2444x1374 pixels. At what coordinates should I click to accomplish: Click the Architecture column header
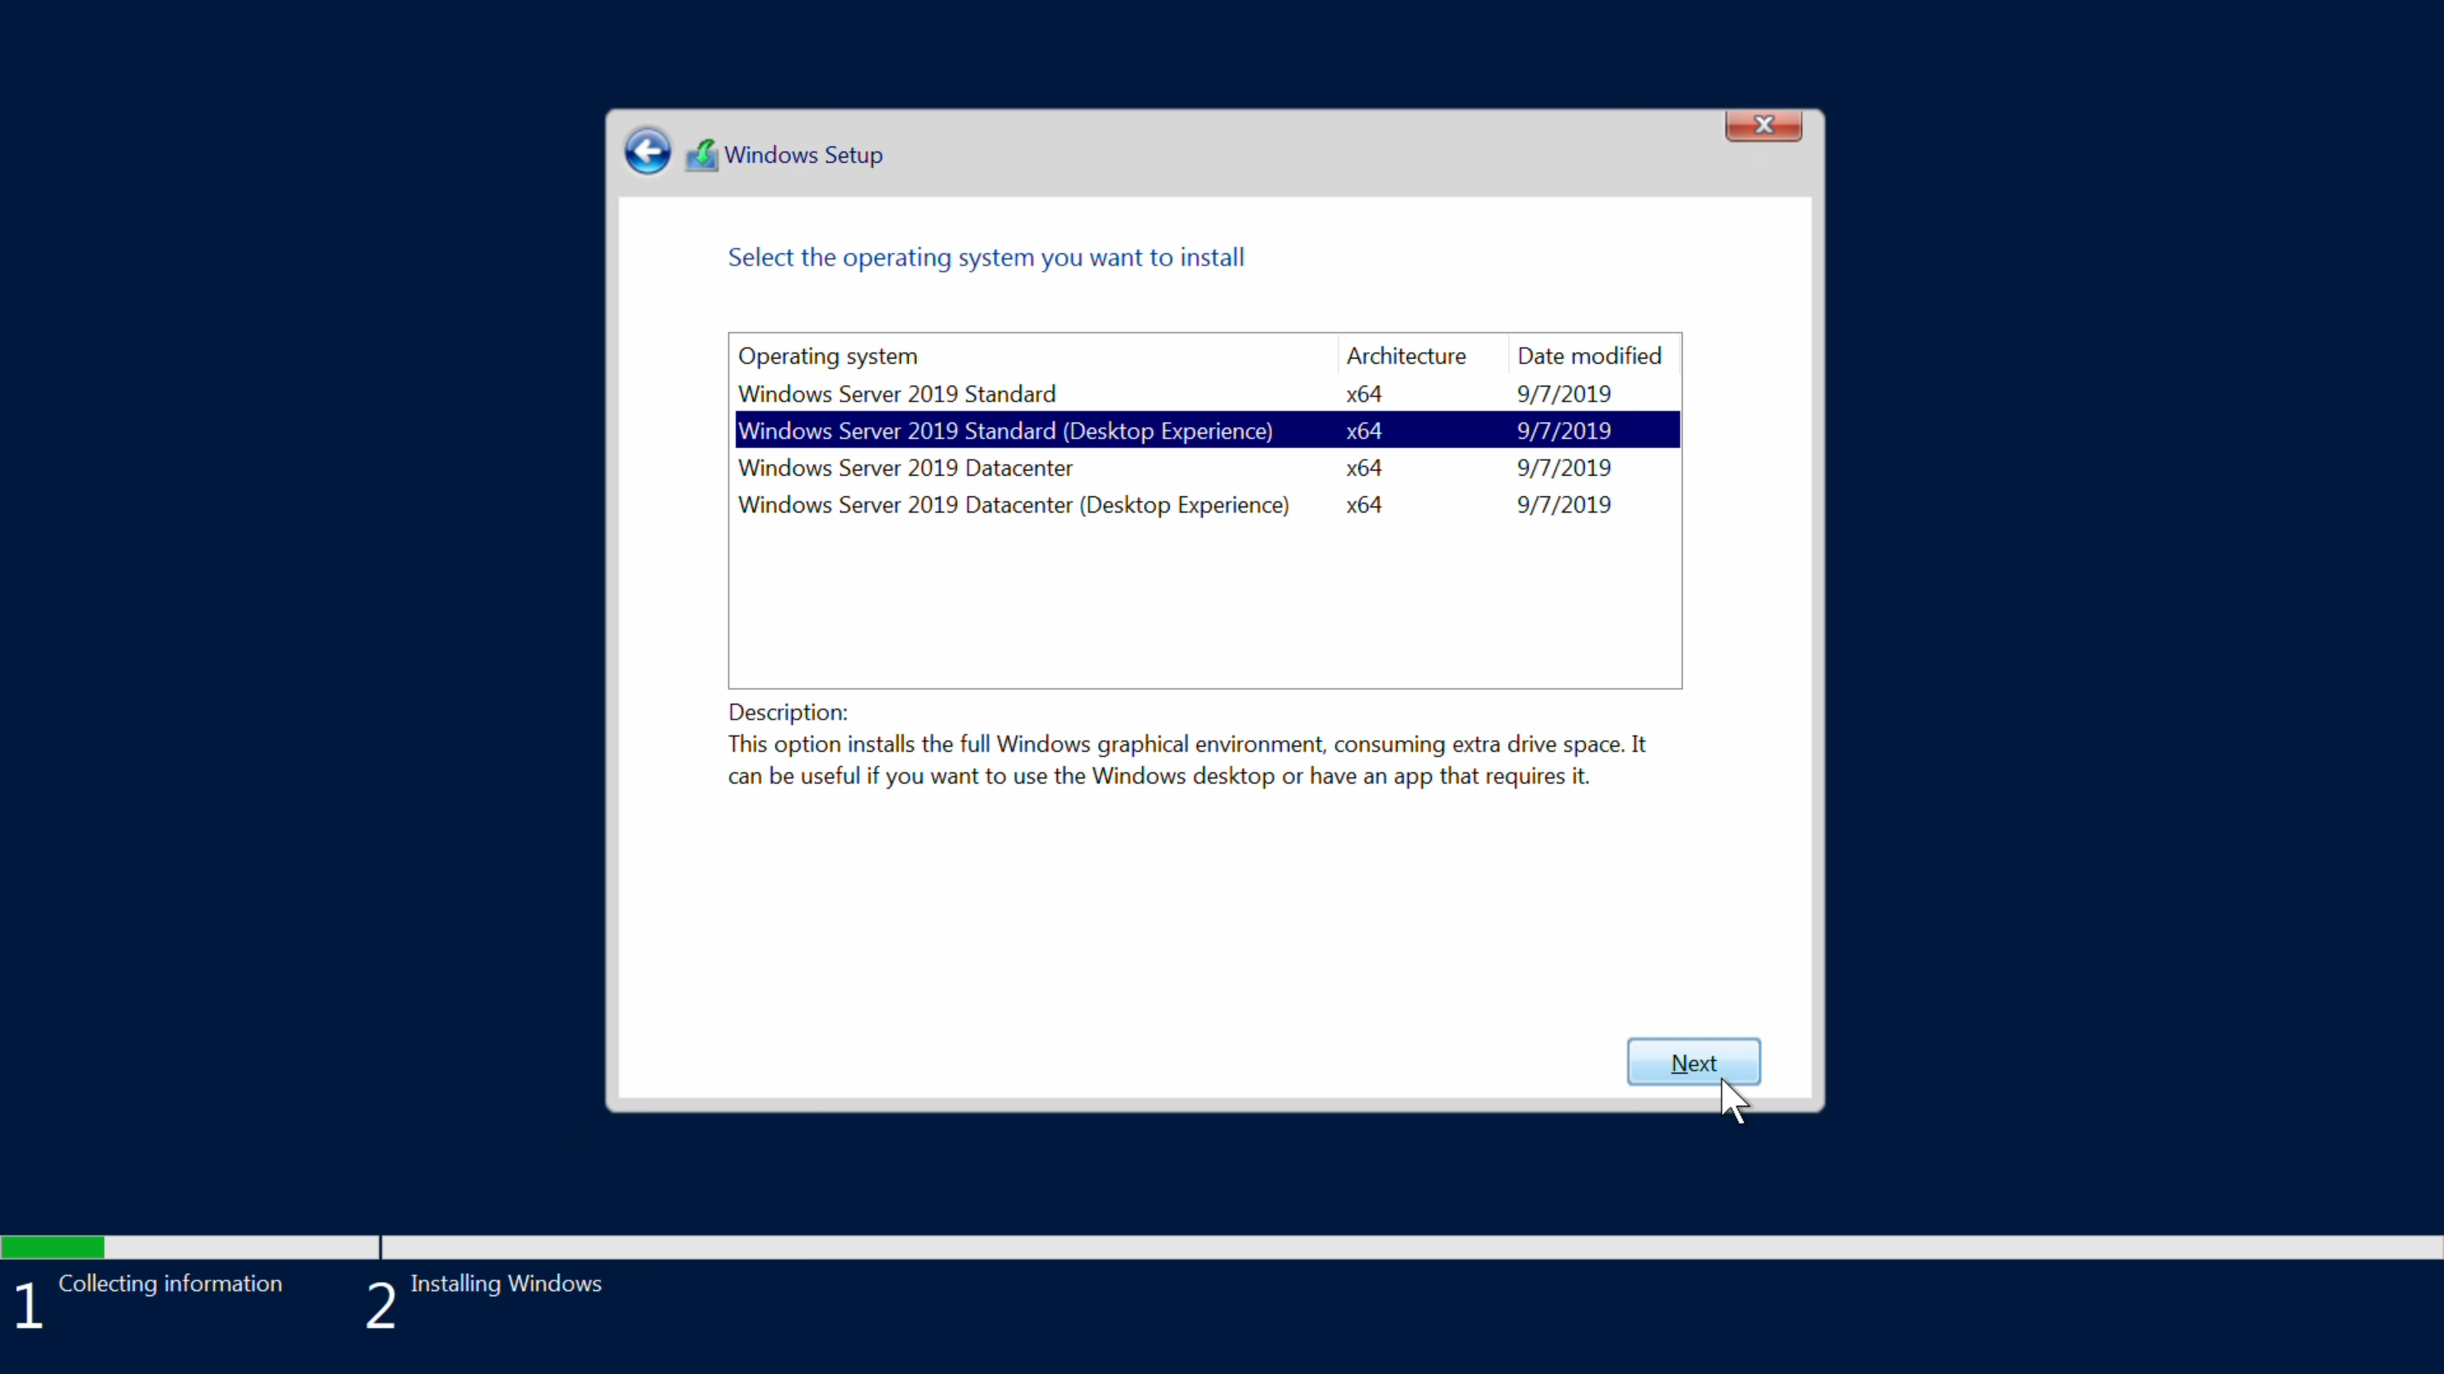[x=1423, y=356]
